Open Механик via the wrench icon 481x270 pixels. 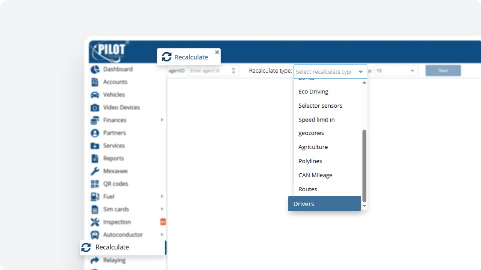pos(95,171)
